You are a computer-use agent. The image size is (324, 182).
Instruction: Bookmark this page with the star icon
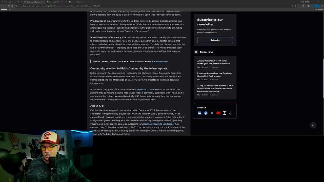pos(295,6)
